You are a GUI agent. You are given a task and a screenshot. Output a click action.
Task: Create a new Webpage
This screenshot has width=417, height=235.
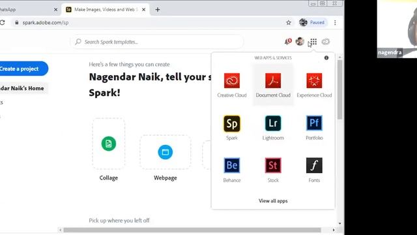(165, 158)
